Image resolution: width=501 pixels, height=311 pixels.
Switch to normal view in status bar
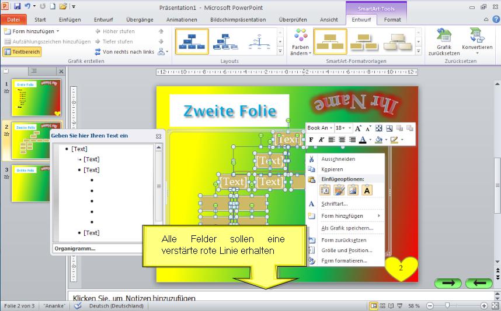[373, 306]
